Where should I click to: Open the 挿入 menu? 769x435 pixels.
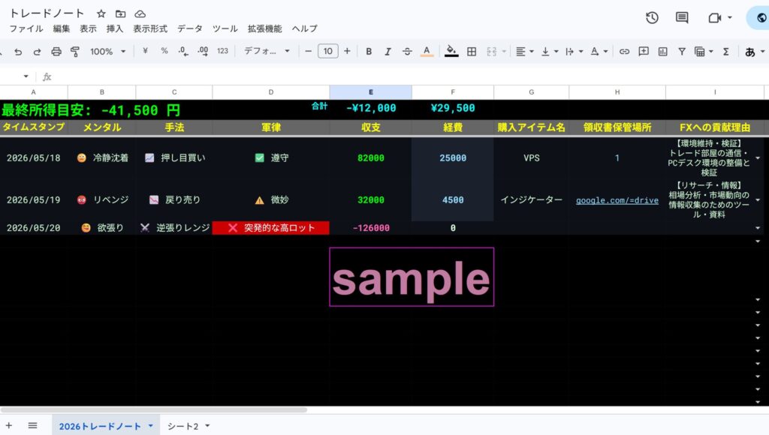[115, 28]
